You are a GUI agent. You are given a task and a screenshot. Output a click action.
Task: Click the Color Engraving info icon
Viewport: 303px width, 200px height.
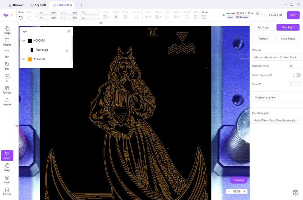click(271, 75)
